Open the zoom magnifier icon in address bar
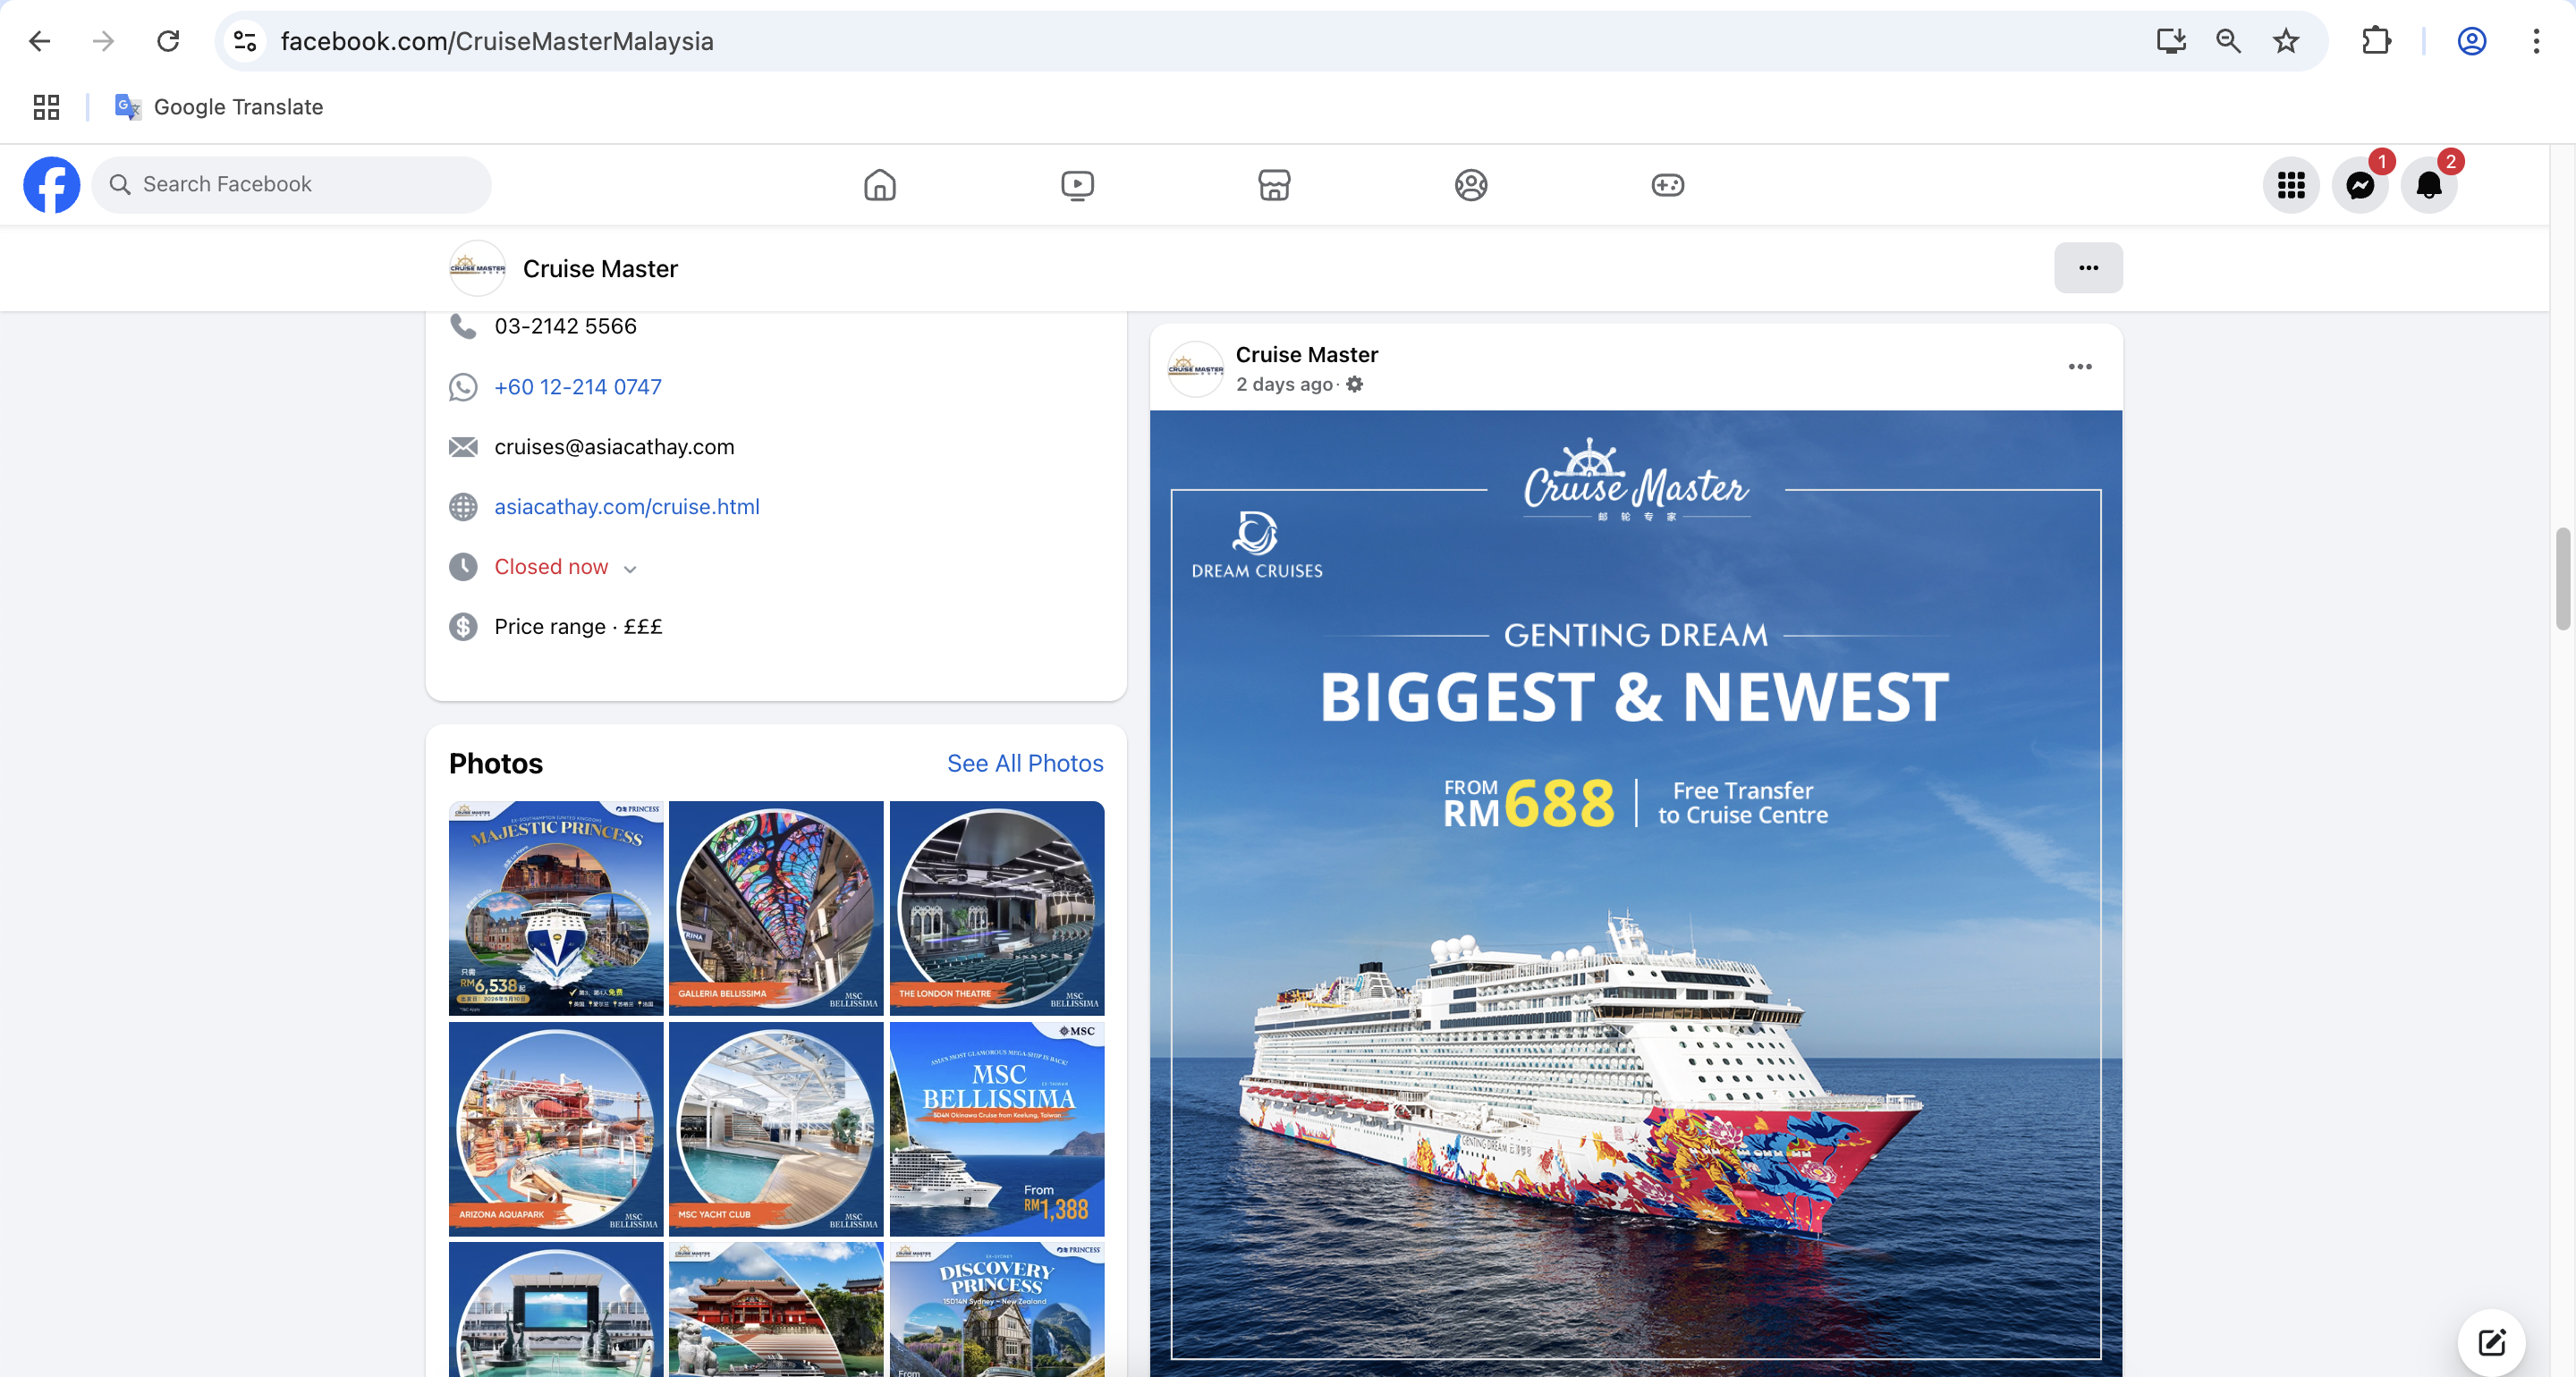 point(2228,41)
